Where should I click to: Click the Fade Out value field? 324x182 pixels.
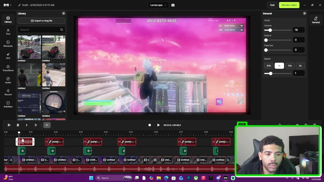pos(298,50)
